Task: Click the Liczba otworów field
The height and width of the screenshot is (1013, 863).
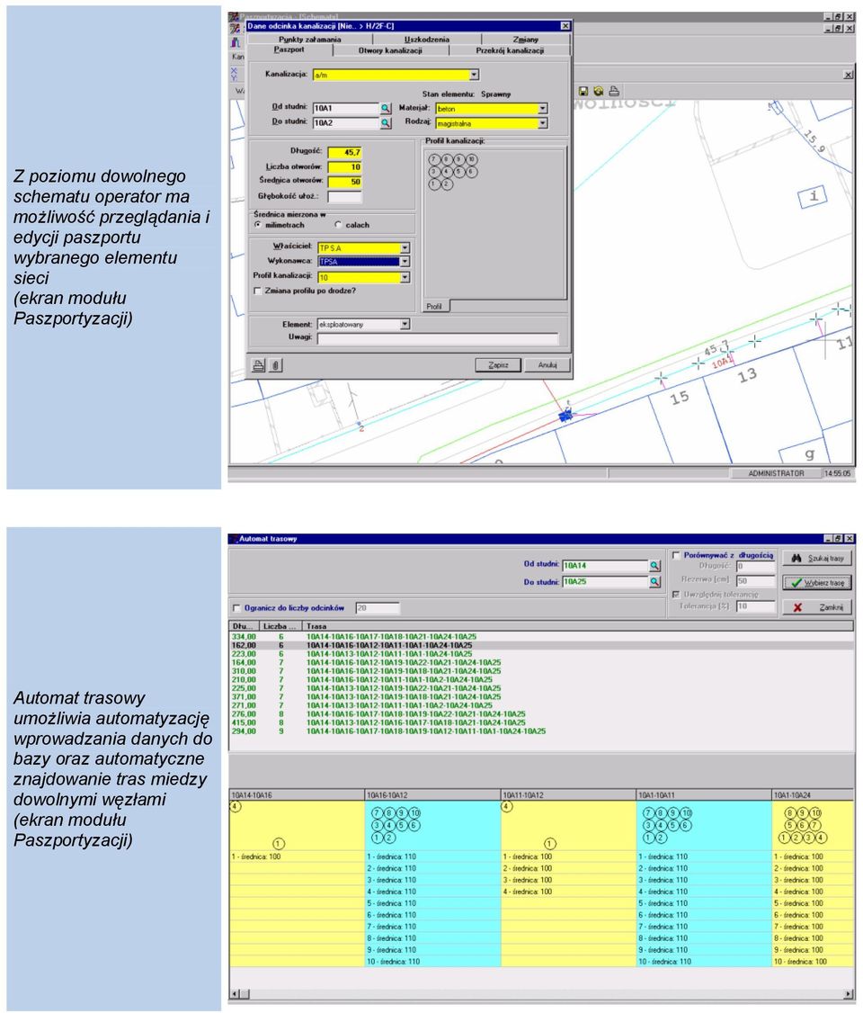Action: click(x=344, y=167)
